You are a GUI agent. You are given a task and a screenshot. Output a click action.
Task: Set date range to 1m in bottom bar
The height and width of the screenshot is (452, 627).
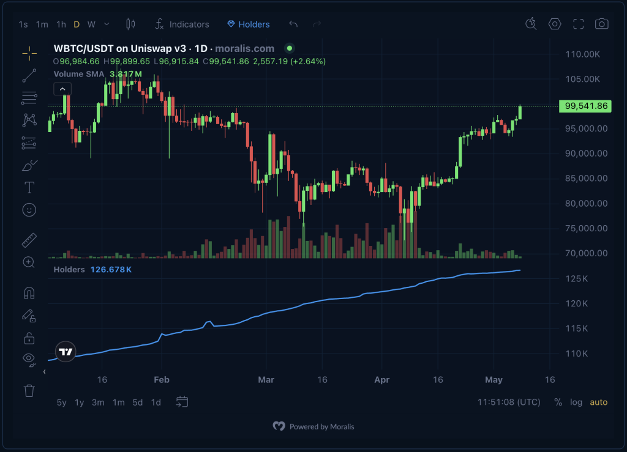tap(118, 402)
